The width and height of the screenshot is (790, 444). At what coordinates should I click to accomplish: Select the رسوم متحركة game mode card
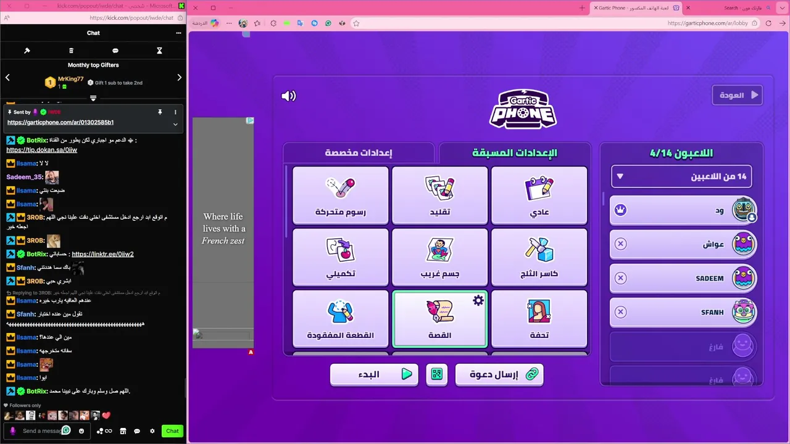pos(341,195)
